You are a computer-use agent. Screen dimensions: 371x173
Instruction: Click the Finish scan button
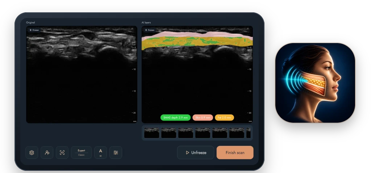(x=235, y=153)
